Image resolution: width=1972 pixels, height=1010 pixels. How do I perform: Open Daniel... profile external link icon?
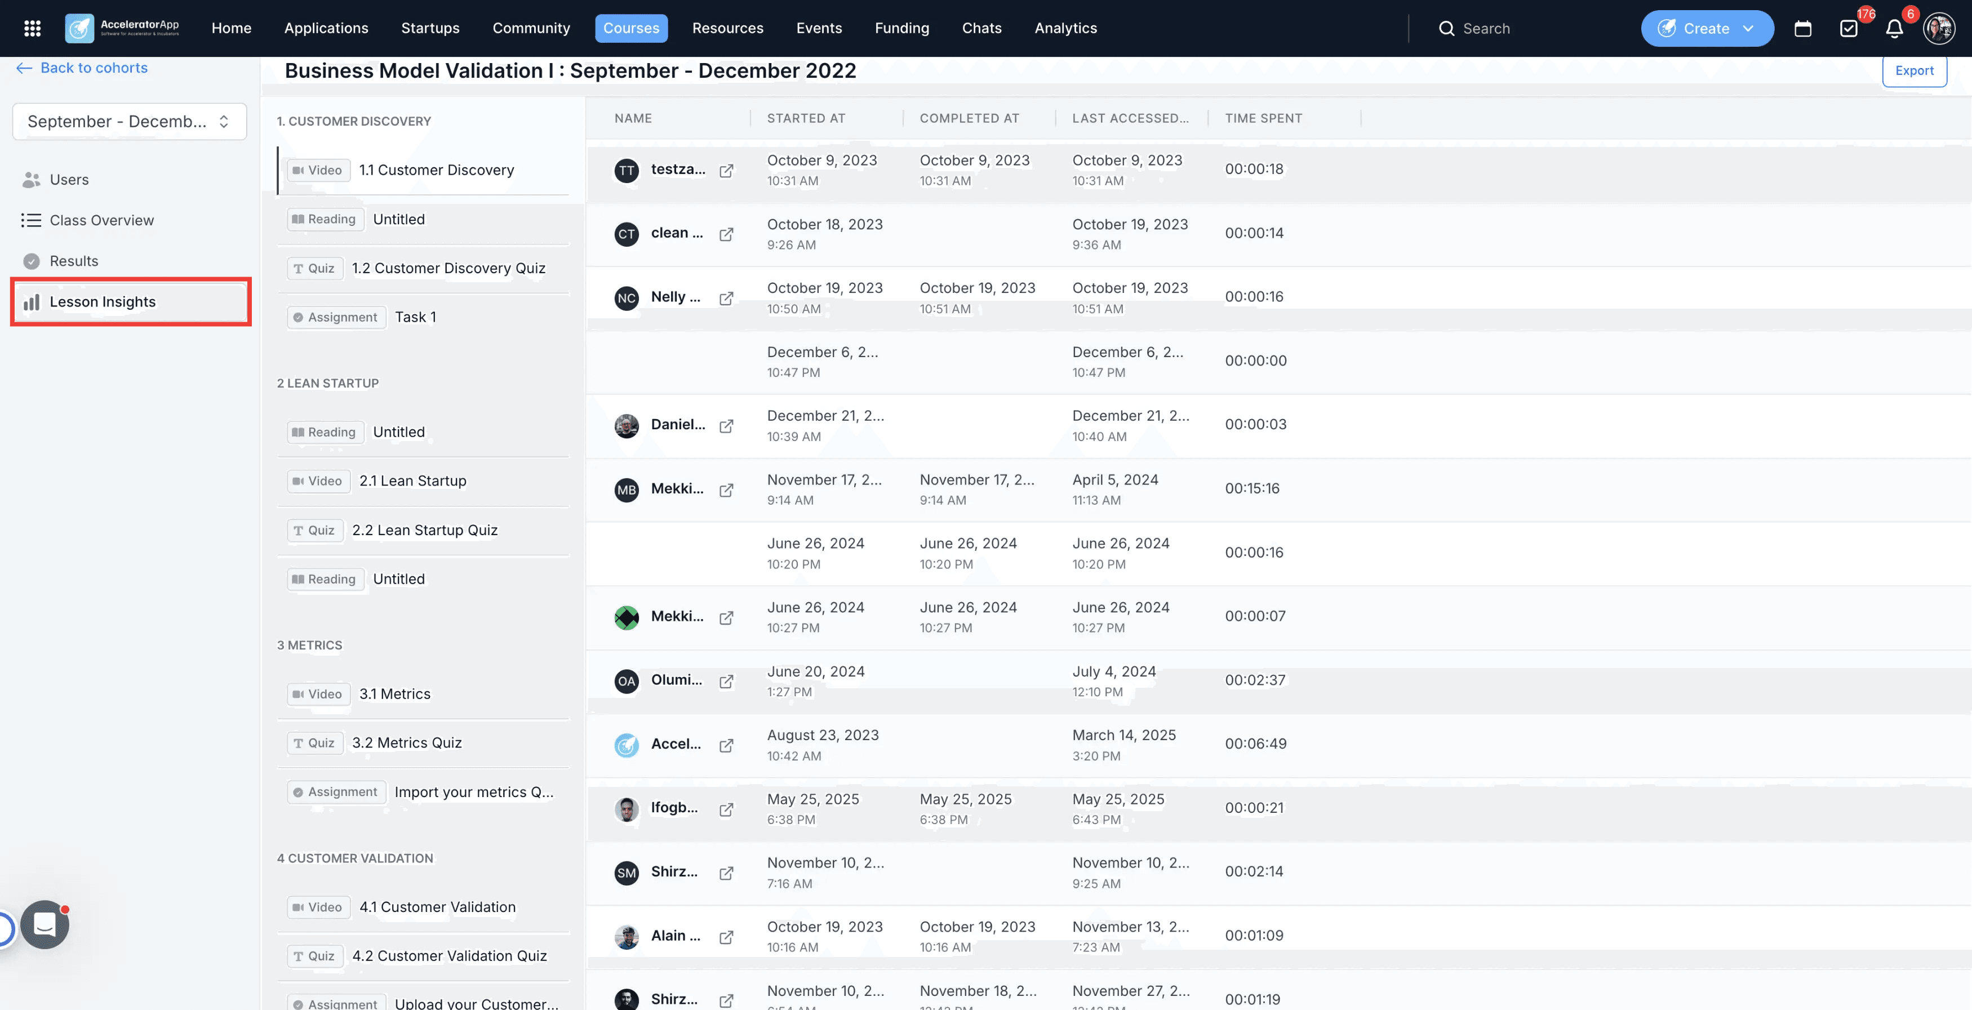726,425
